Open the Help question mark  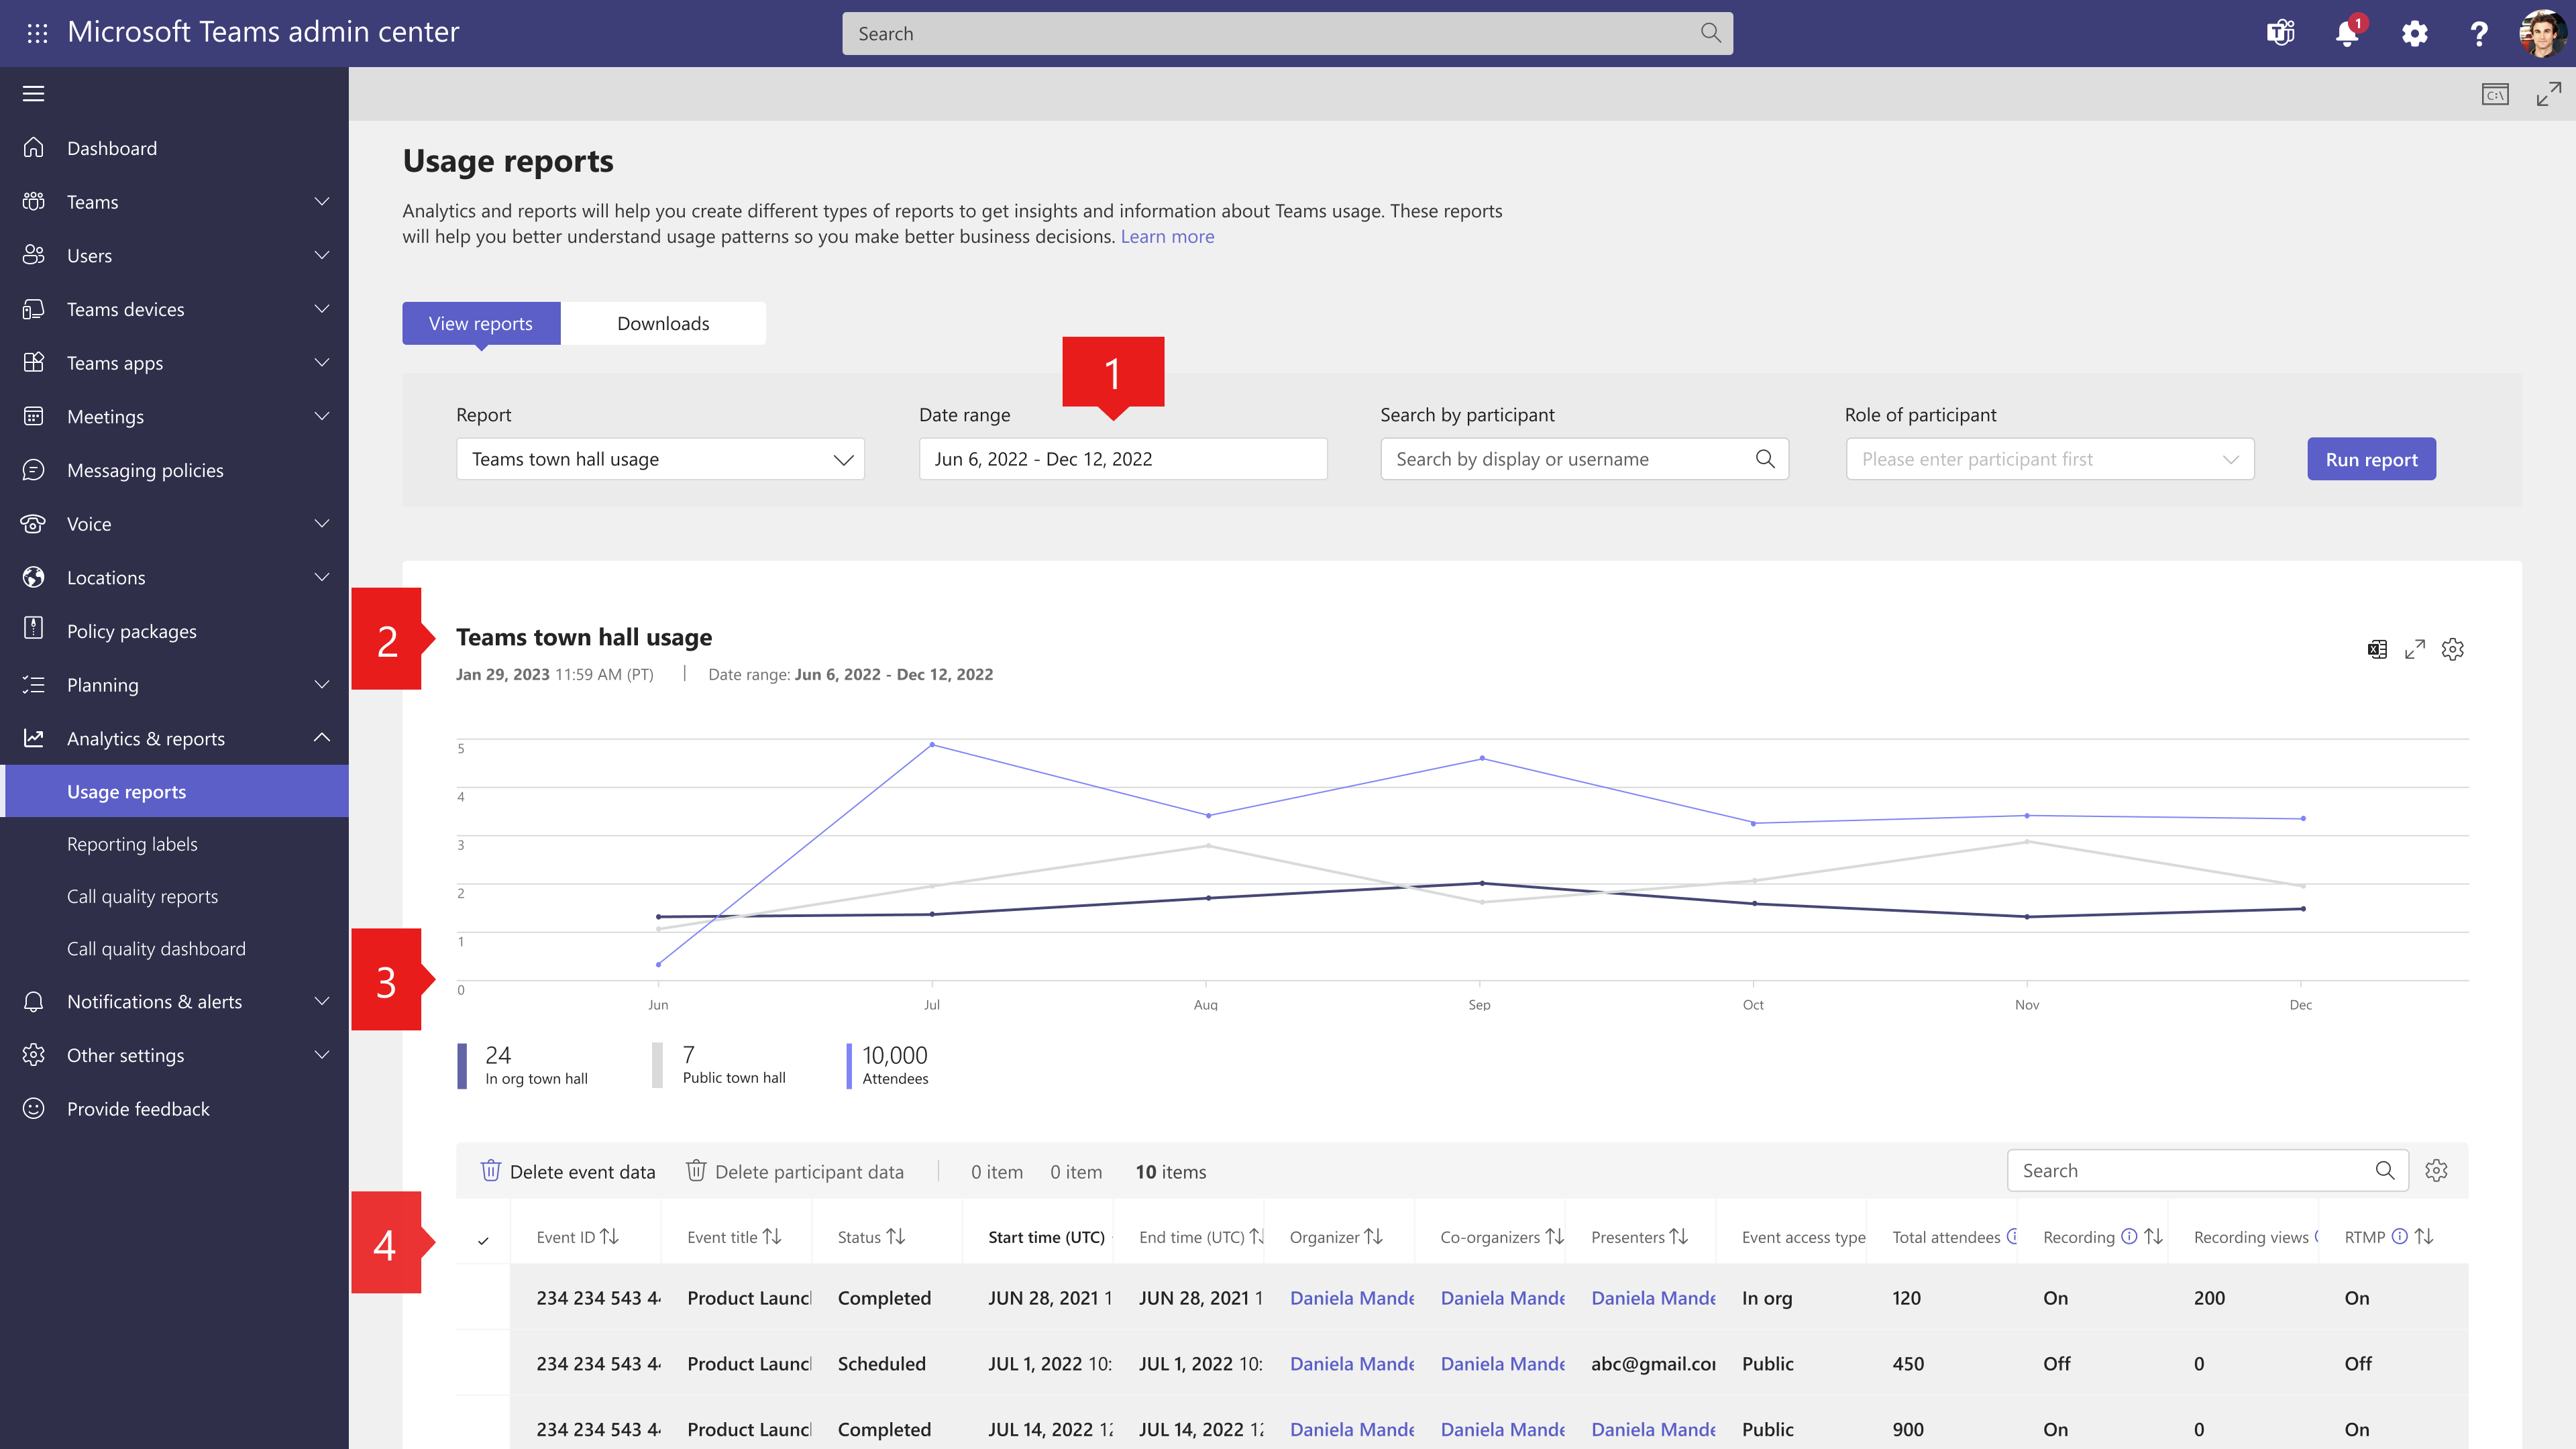pos(2479,33)
